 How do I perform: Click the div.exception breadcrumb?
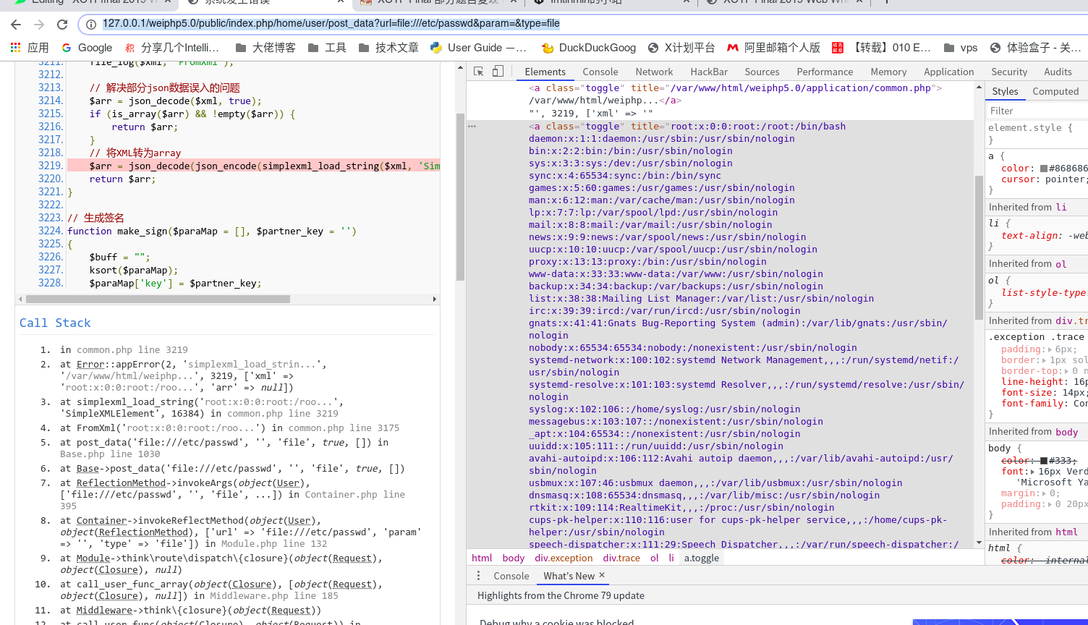click(x=564, y=558)
